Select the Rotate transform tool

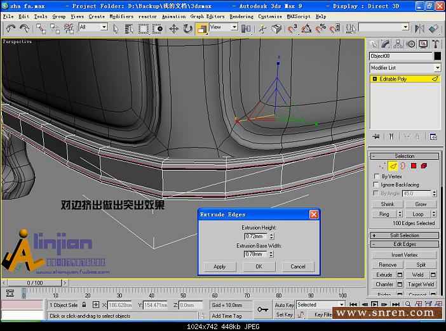[x=188, y=29]
